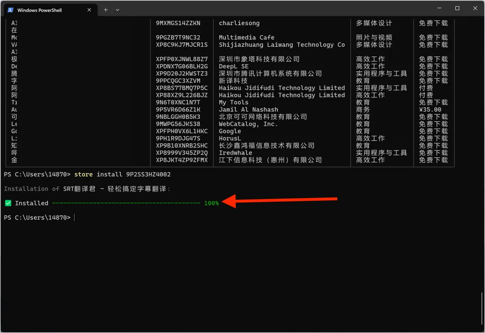Click product ID XP9D20J2KWSTZ3

coord(181,74)
